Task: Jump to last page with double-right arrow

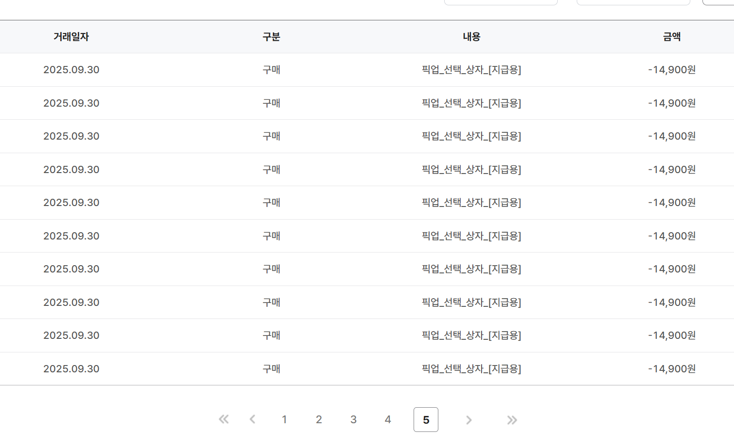Action: tap(512, 420)
